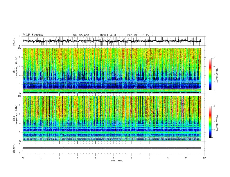Click the "log(PSD)(V²/Hz)" label beside ch.2 color bar
Screen dimensions: 230x177
pyautogui.click(x=217, y=123)
